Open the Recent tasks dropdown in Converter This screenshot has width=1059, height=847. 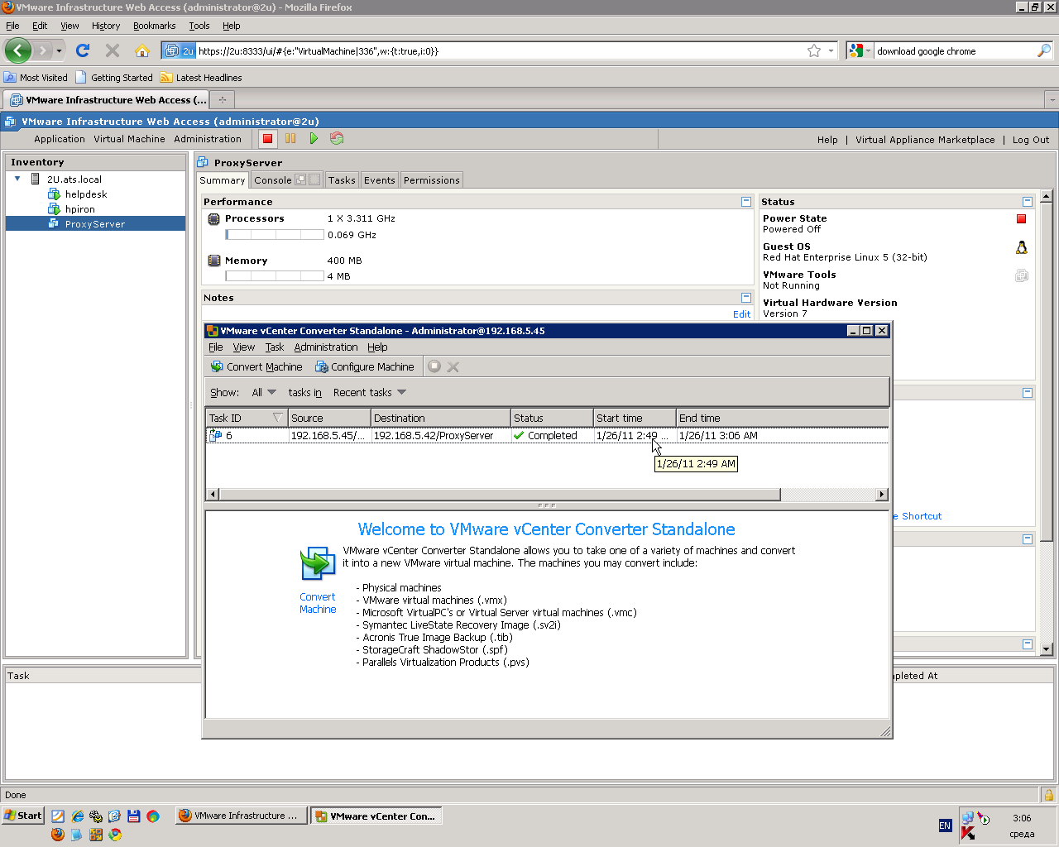coord(370,393)
